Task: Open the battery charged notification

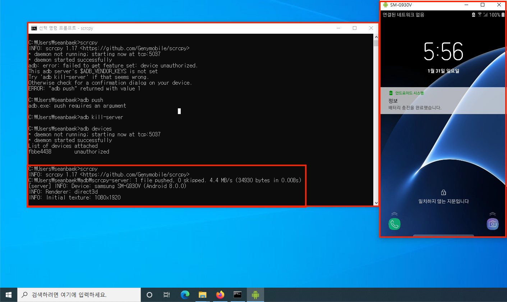Action: (x=443, y=101)
